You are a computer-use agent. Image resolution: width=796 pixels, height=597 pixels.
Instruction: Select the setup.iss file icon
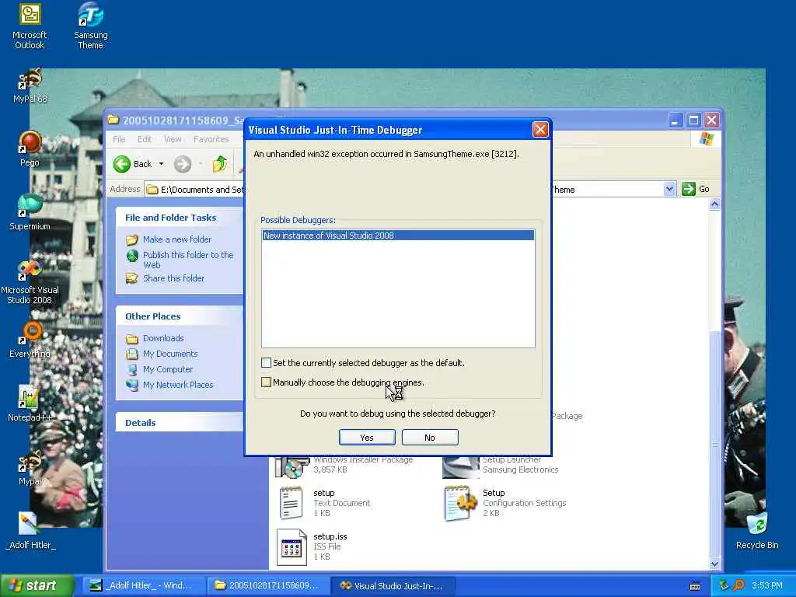pyautogui.click(x=292, y=546)
